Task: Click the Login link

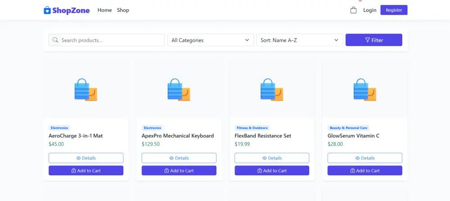Action: (x=369, y=10)
